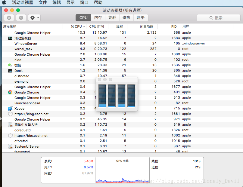Select the 微信 WeChat icon row
Screen dimensions: 243x187
tap(10, 65)
